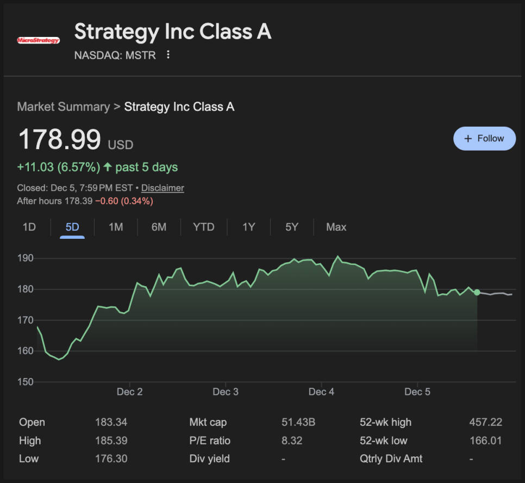Select the 5D time range tab
525x483 pixels.
pyautogui.click(x=72, y=227)
